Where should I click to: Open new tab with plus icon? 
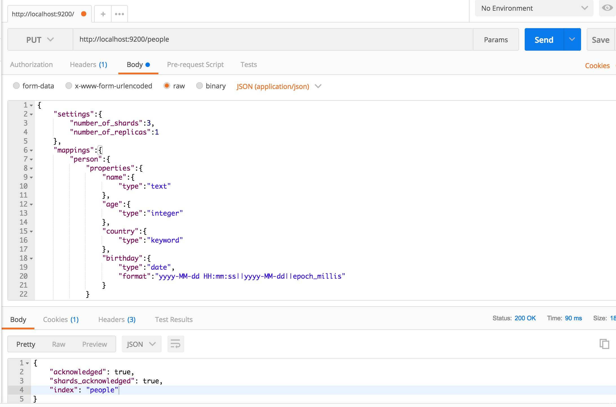click(x=103, y=14)
